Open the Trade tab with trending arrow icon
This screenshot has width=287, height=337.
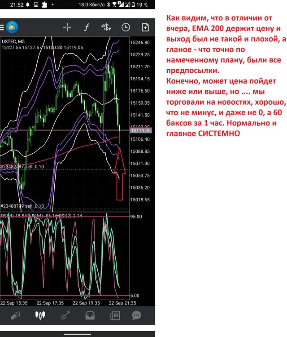tap(65, 315)
